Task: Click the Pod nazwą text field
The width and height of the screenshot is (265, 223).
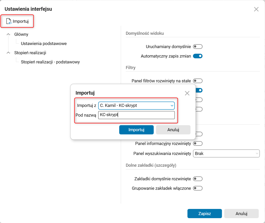Action: (x=136, y=115)
